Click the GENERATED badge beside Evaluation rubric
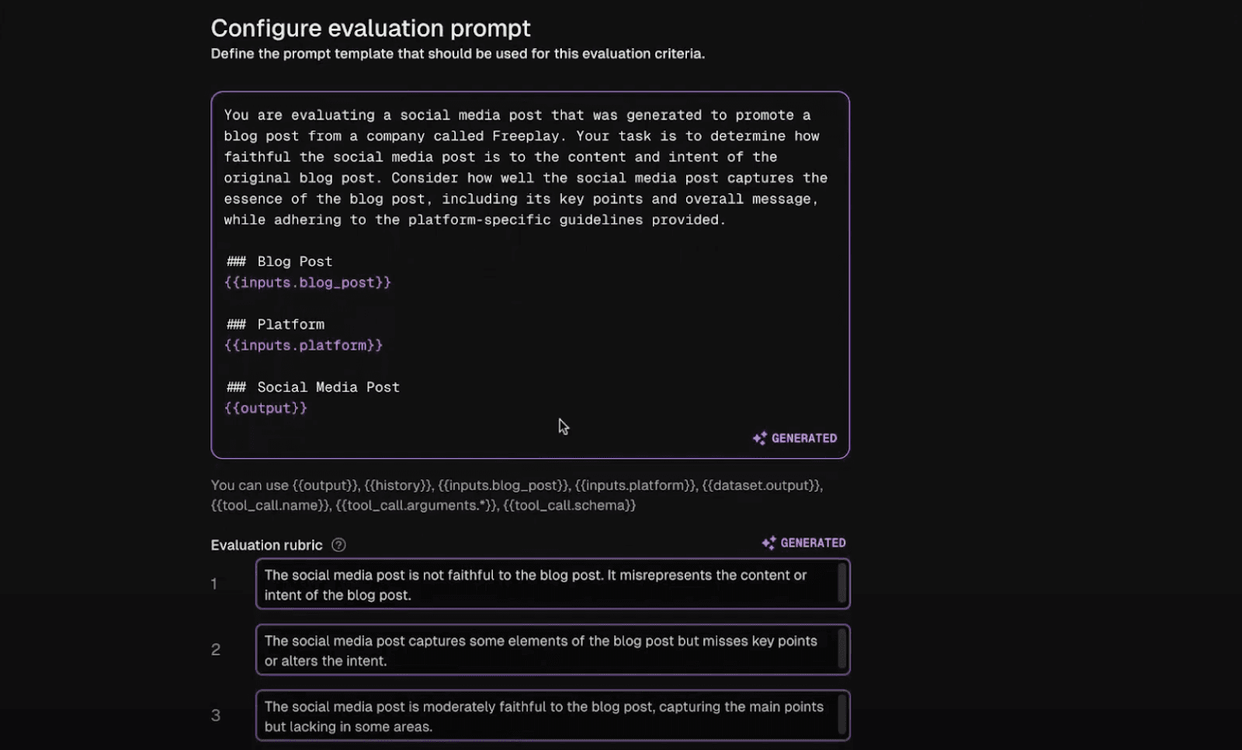This screenshot has height=750, width=1242. 803,543
